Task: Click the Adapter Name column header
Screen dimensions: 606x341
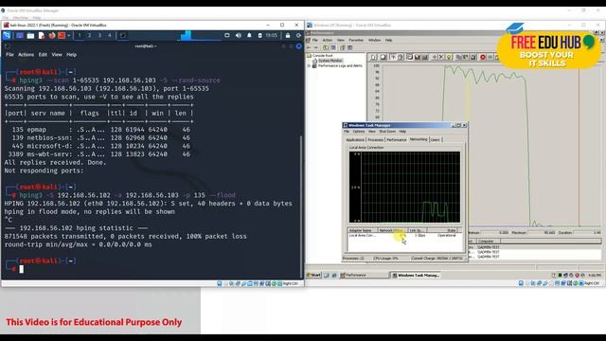Action: click(363, 230)
